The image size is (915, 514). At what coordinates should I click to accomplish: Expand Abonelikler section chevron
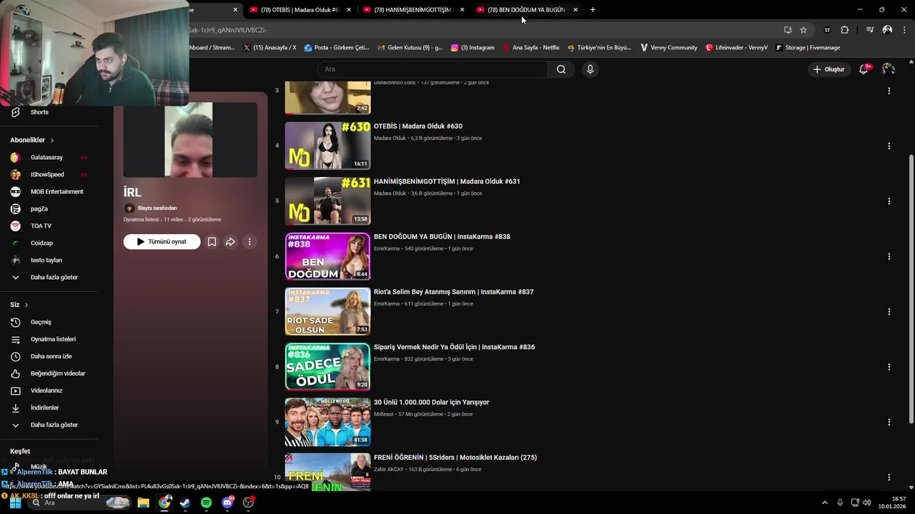coord(52,141)
